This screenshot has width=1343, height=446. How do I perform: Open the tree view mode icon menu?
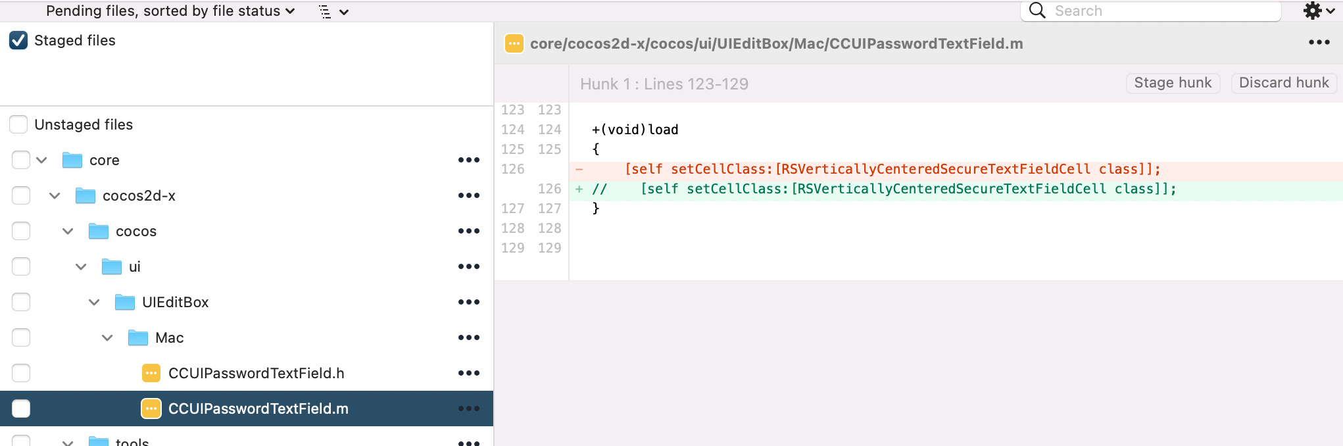333,11
